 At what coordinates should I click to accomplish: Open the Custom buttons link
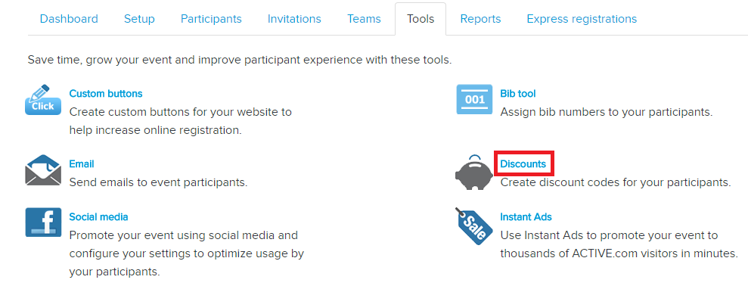click(106, 94)
